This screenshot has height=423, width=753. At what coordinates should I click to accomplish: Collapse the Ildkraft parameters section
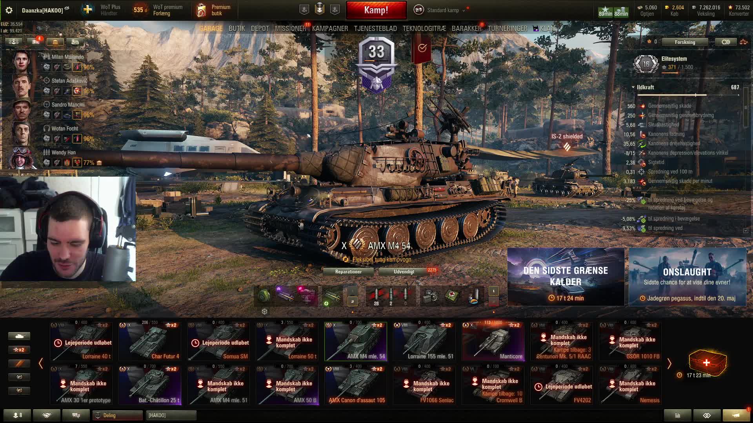point(633,87)
